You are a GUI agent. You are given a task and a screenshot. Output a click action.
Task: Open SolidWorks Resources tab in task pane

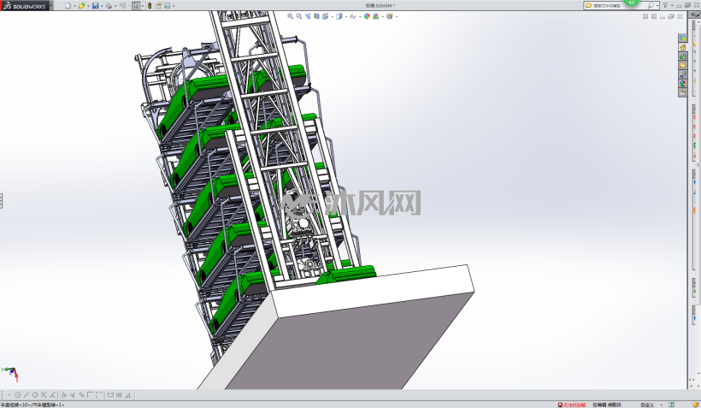pyautogui.click(x=683, y=47)
